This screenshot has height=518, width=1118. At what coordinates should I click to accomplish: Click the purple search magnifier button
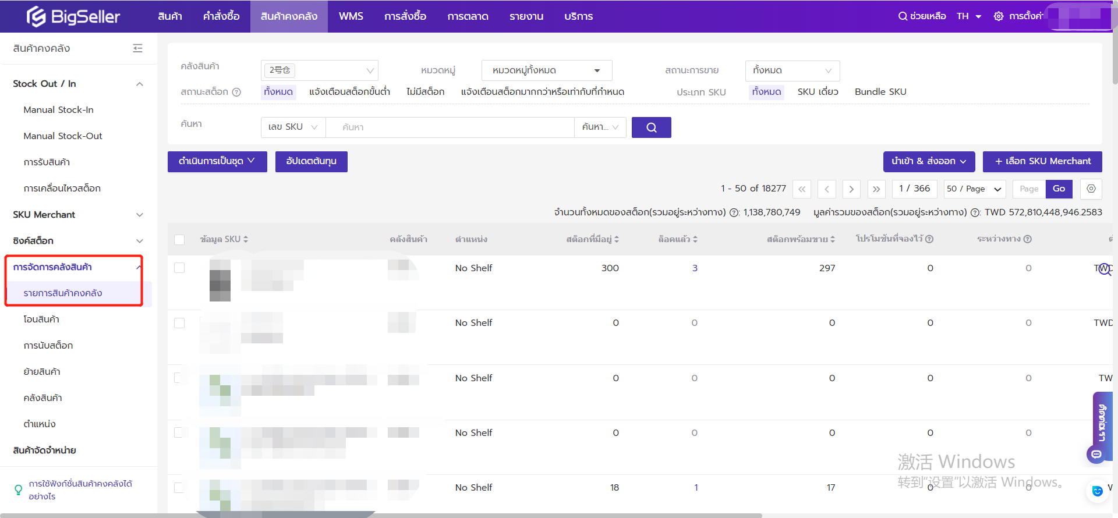tap(651, 127)
